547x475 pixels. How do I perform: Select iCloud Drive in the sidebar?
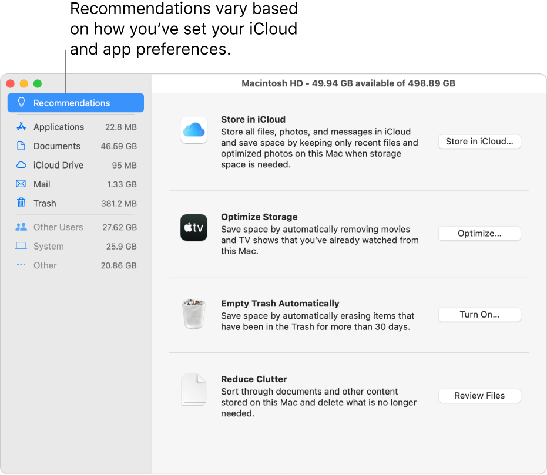[x=76, y=165]
